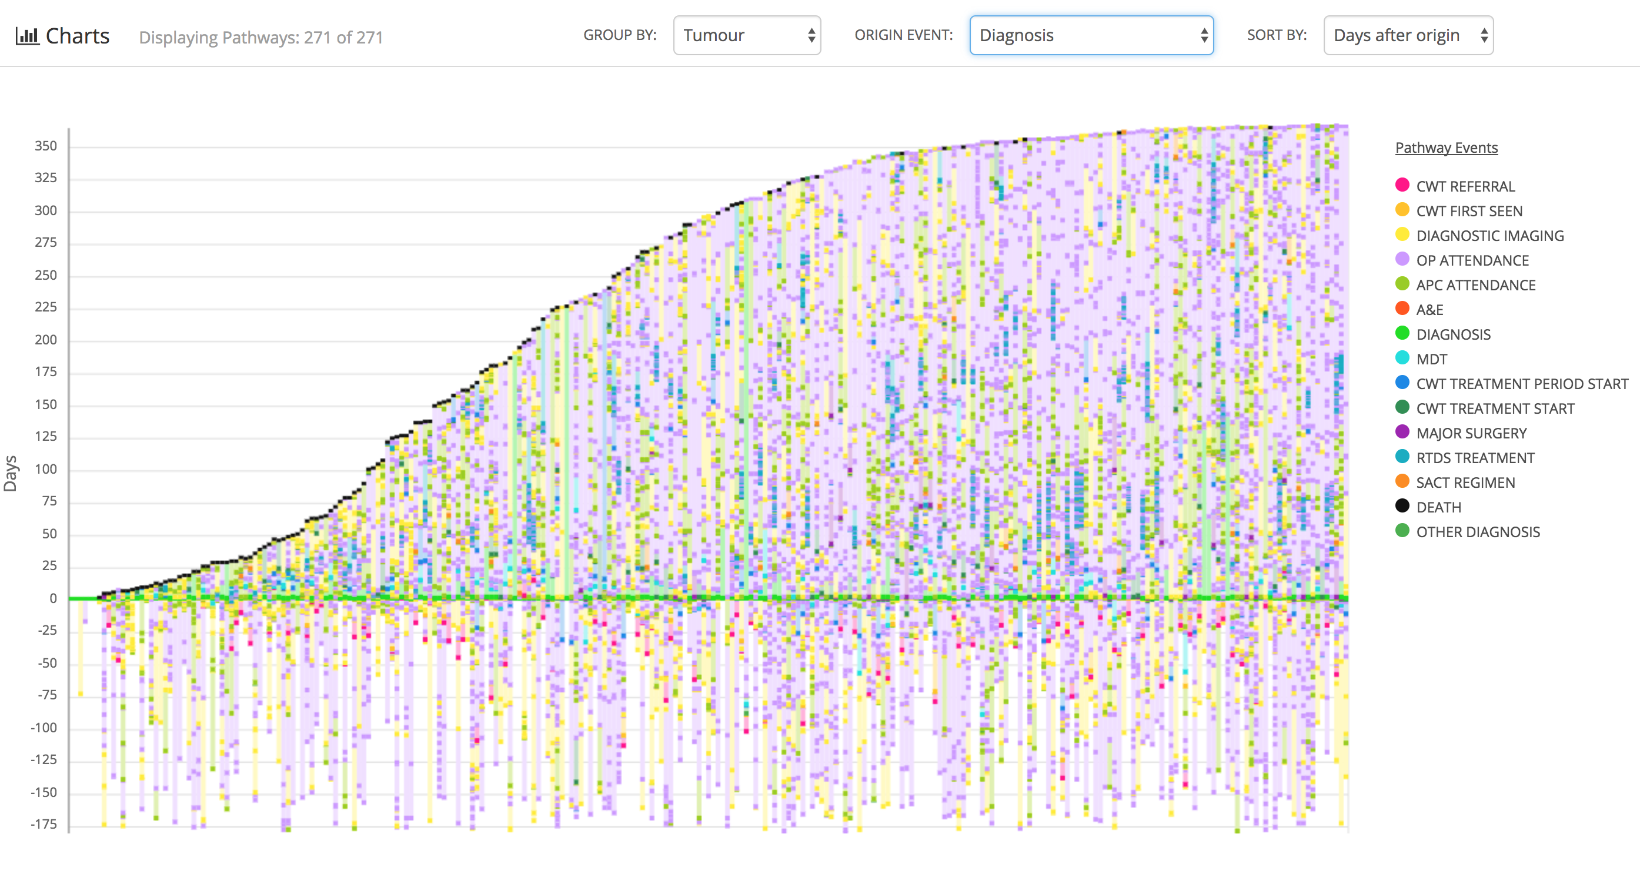Image resolution: width=1640 pixels, height=871 pixels.
Task: Toggle the APC ATTENDANCE legend label
Action: [x=1476, y=286]
